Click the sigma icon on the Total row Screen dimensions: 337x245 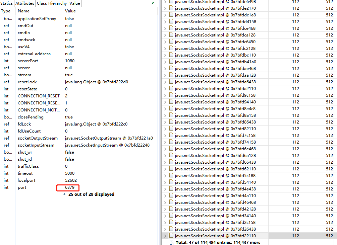point(172,242)
